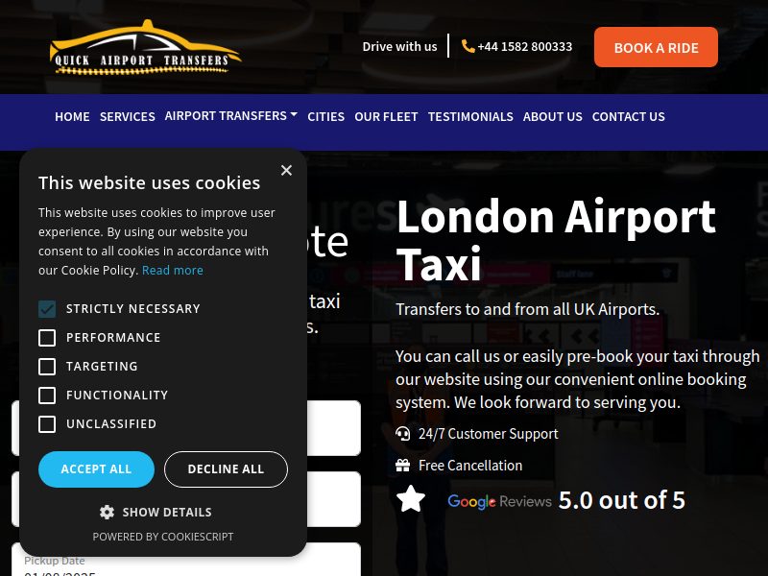
Task: Click the orange phone icon beside the number
Action: [468, 46]
